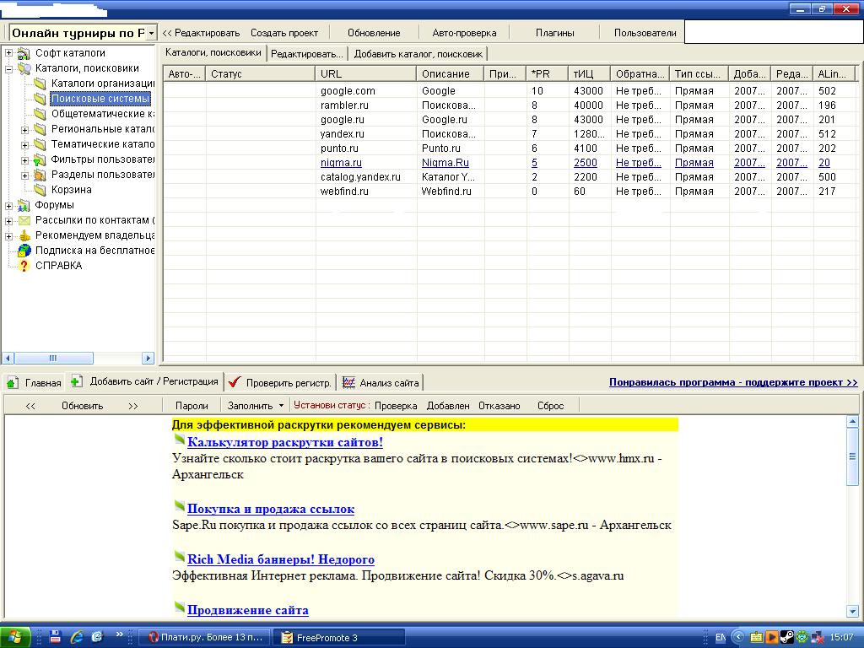Click the Софт каталоги tree icon
Screen dimensions: 864x648
[x=24, y=53]
